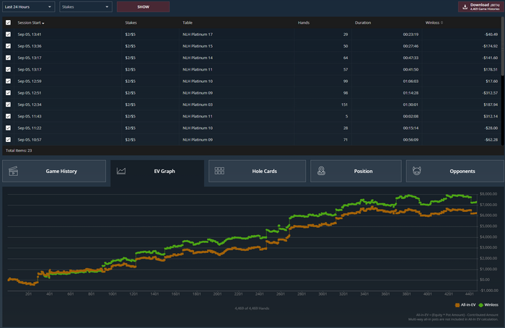Click the Duration column header
505x328 pixels.
tap(363, 22)
